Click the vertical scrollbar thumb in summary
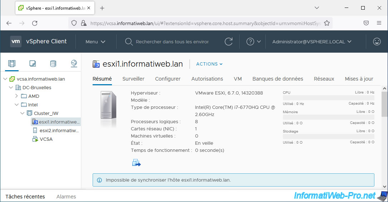The image size is (388, 202). [384, 104]
